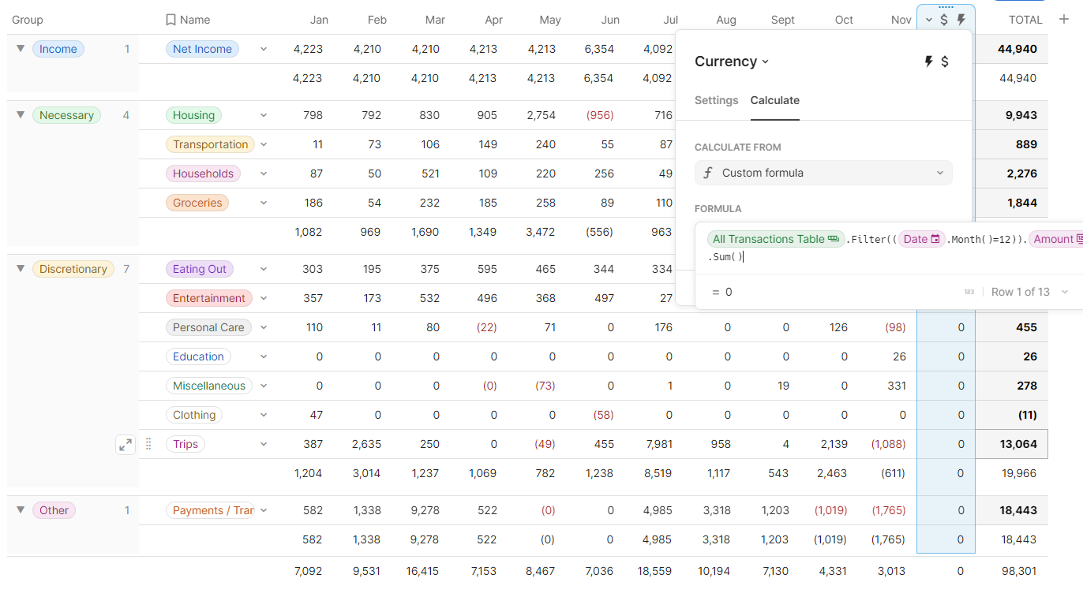Open the Currency column type dropdown

732,62
